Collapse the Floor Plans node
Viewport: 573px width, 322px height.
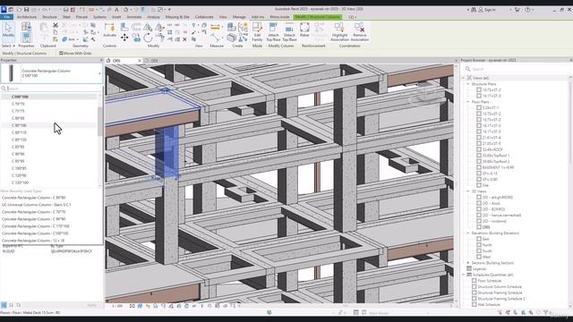point(467,102)
